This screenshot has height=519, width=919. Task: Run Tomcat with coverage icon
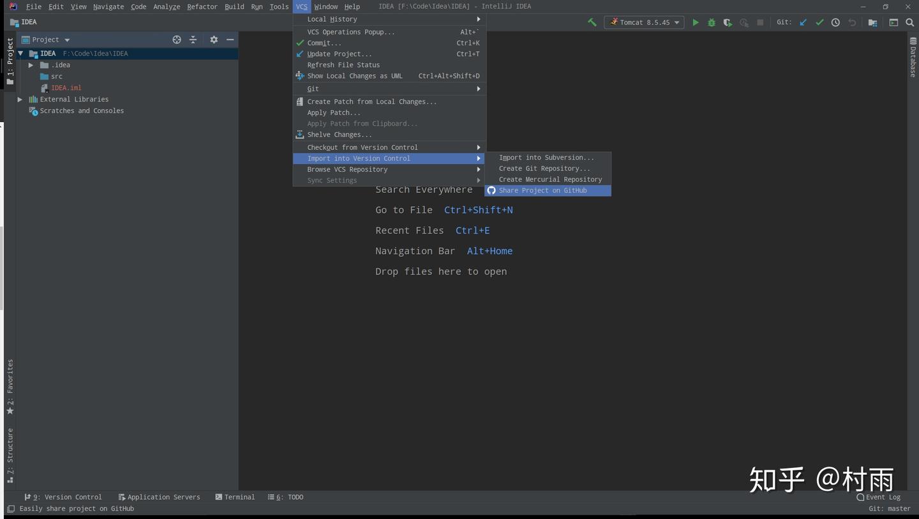[x=726, y=22]
